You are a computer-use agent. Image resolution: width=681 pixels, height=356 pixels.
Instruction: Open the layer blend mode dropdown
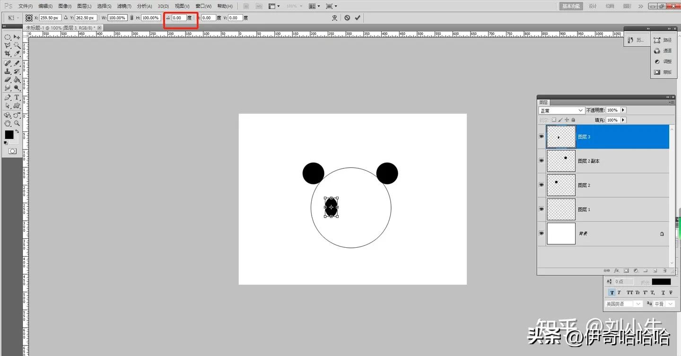561,110
